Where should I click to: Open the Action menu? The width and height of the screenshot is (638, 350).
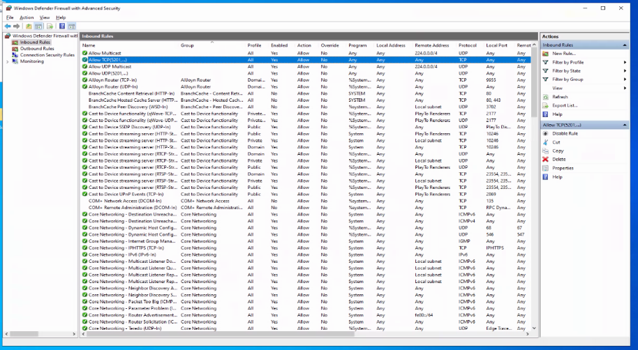click(27, 17)
